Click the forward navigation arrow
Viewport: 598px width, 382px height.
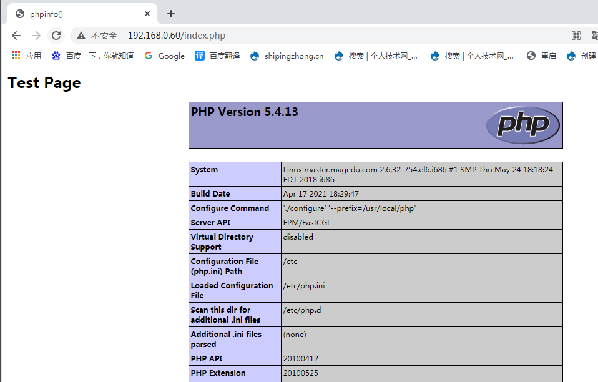36,36
